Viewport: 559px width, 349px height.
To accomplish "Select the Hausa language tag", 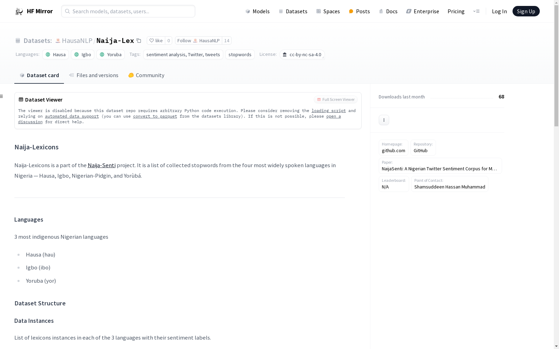I will (56, 54).
